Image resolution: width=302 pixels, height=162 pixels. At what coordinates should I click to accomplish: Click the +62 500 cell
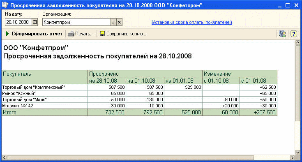point(258,87)
